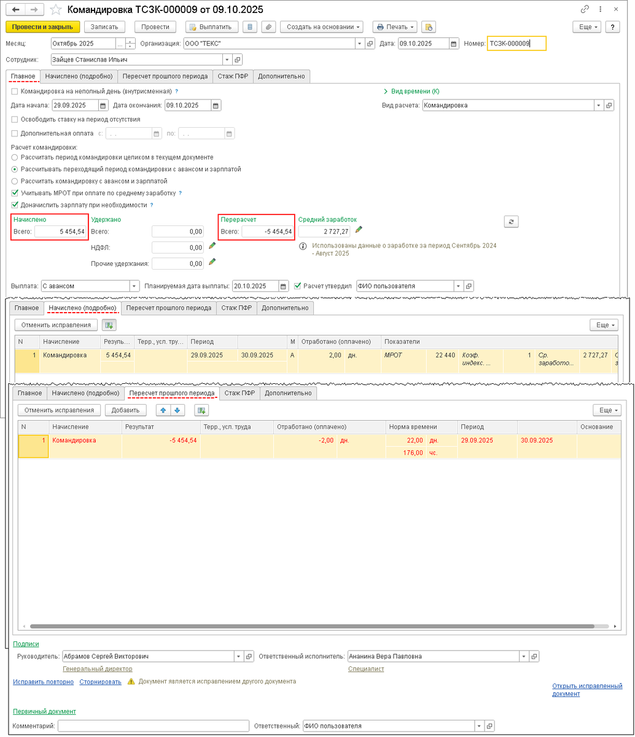The width and height of the screenshot is (635, 737).
Task: Open the calendar picker for Дата окончания
Action: [216, 105]
